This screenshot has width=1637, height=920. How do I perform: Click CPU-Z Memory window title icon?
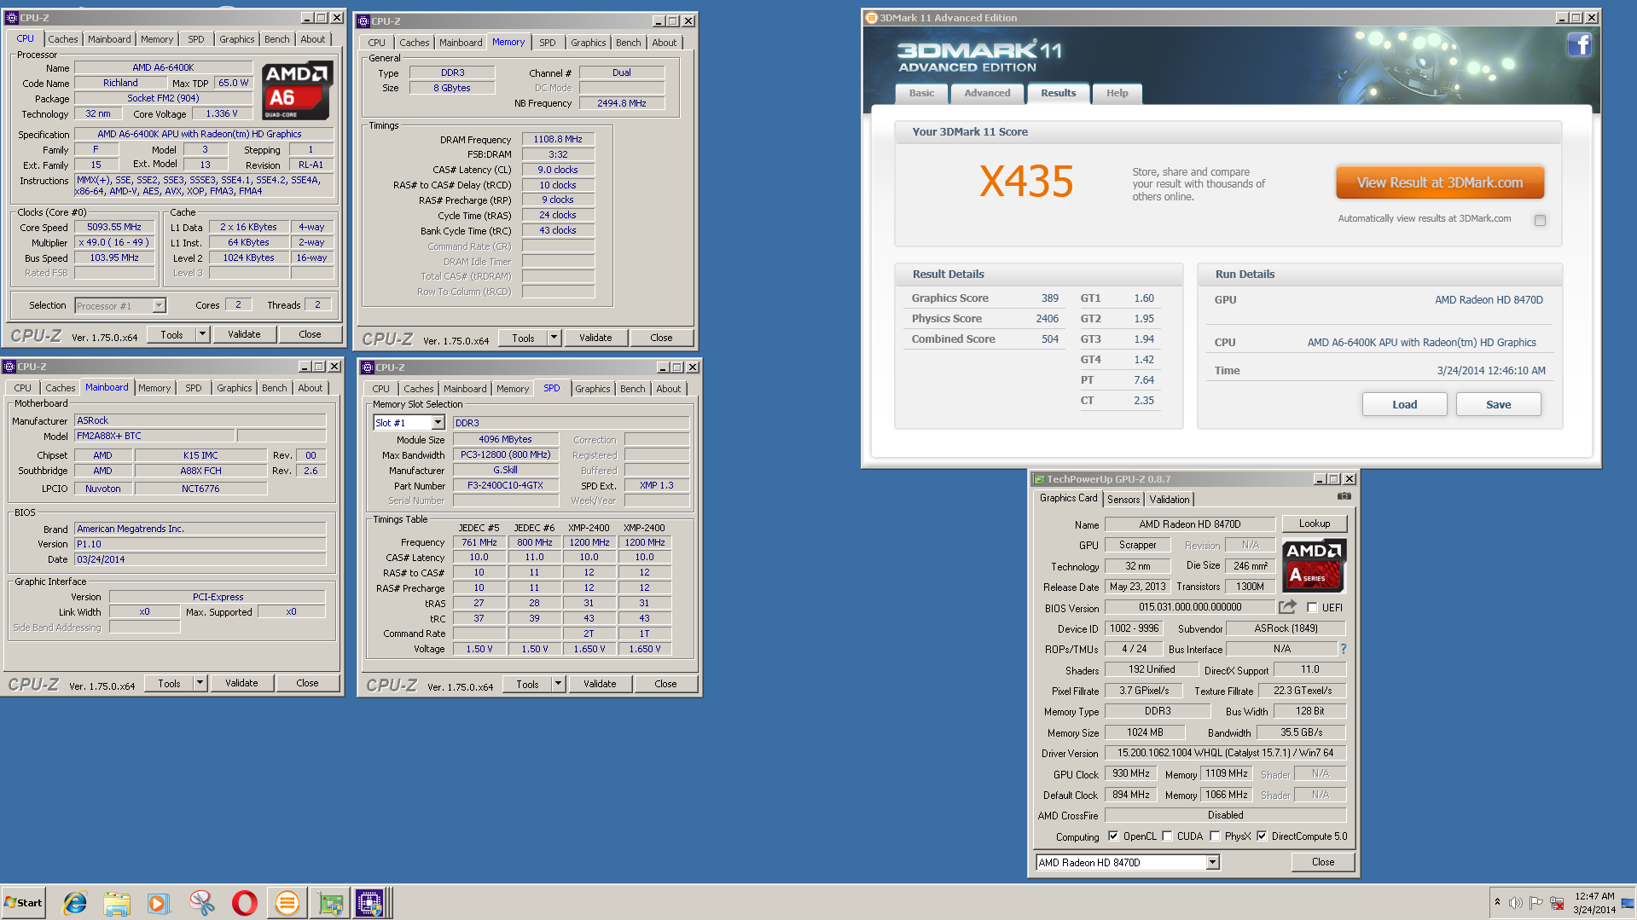tap(363, 21)
